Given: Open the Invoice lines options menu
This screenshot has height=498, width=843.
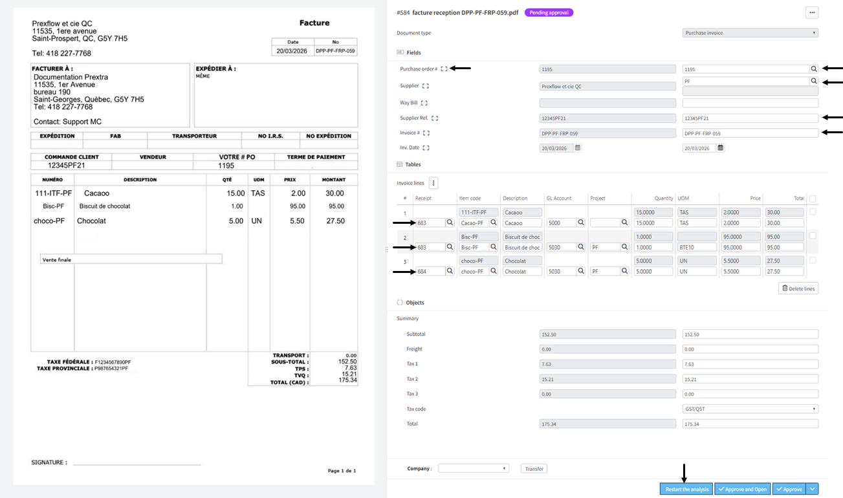Looking at the screenshot, I should point(433,182).
